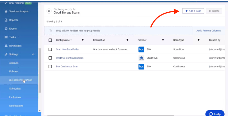Click the Created By column header
Image resolution: width=228 pixels, height=116 pixels.
[x=215, y=40]
